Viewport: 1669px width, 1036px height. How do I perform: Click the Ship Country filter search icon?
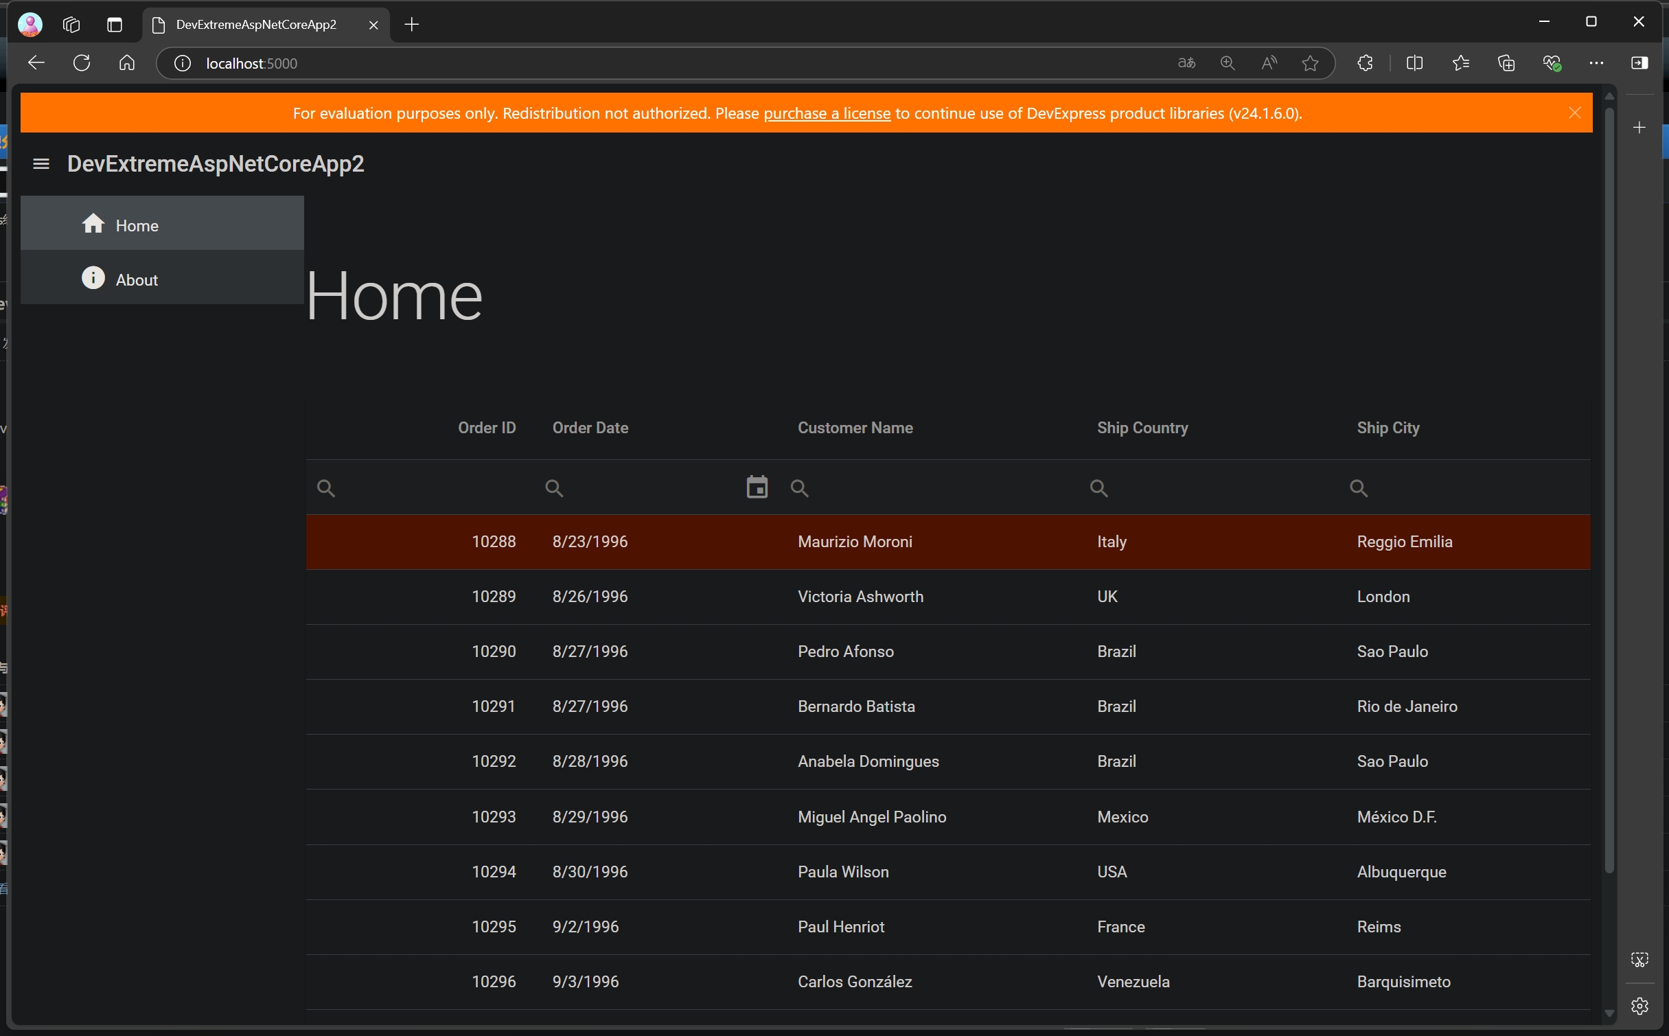coord(1098,488)
